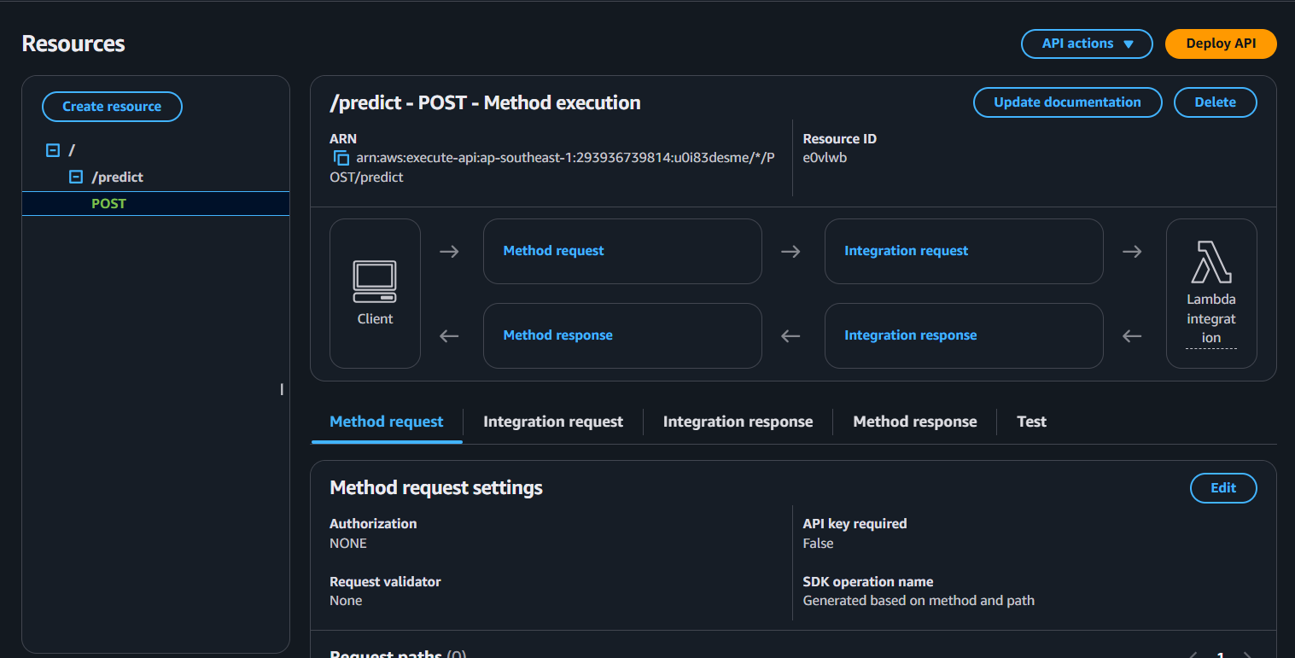Collapse the /predict resource node
Image resolution: width=1295 pixels, height=658 pixels.
(76, 178)
